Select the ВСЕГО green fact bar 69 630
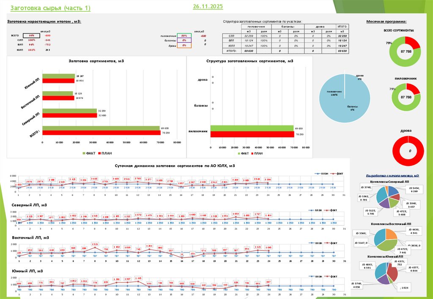Image resolution: width=433 pixels, height=299 pixels. click(x=101, y=128)
